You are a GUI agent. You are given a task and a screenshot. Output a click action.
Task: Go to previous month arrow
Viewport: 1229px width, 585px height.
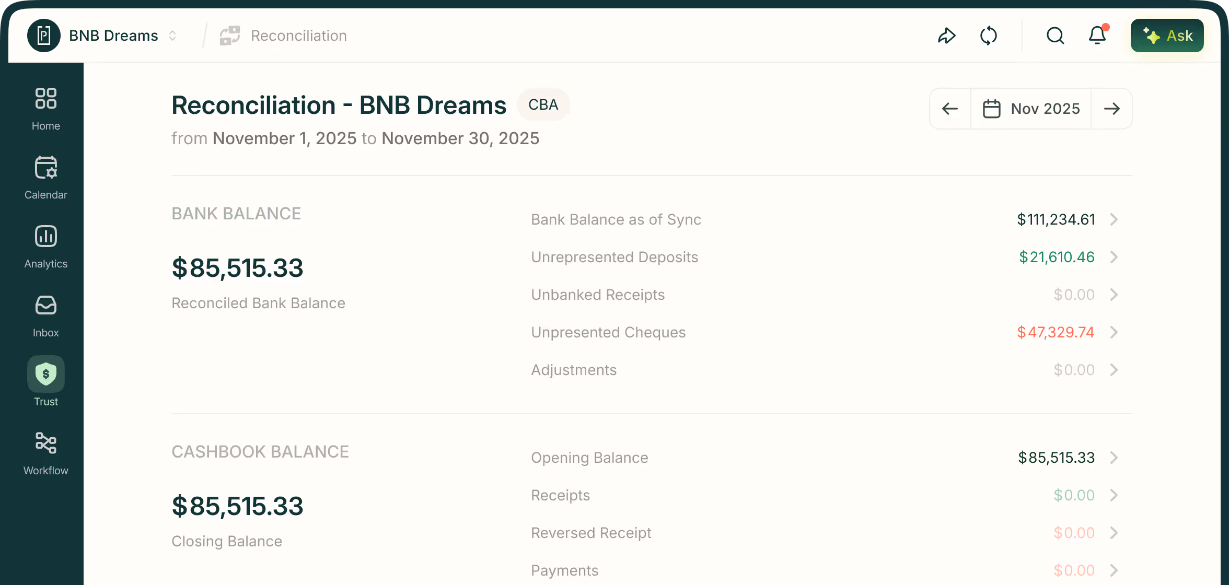click(950, 109)
